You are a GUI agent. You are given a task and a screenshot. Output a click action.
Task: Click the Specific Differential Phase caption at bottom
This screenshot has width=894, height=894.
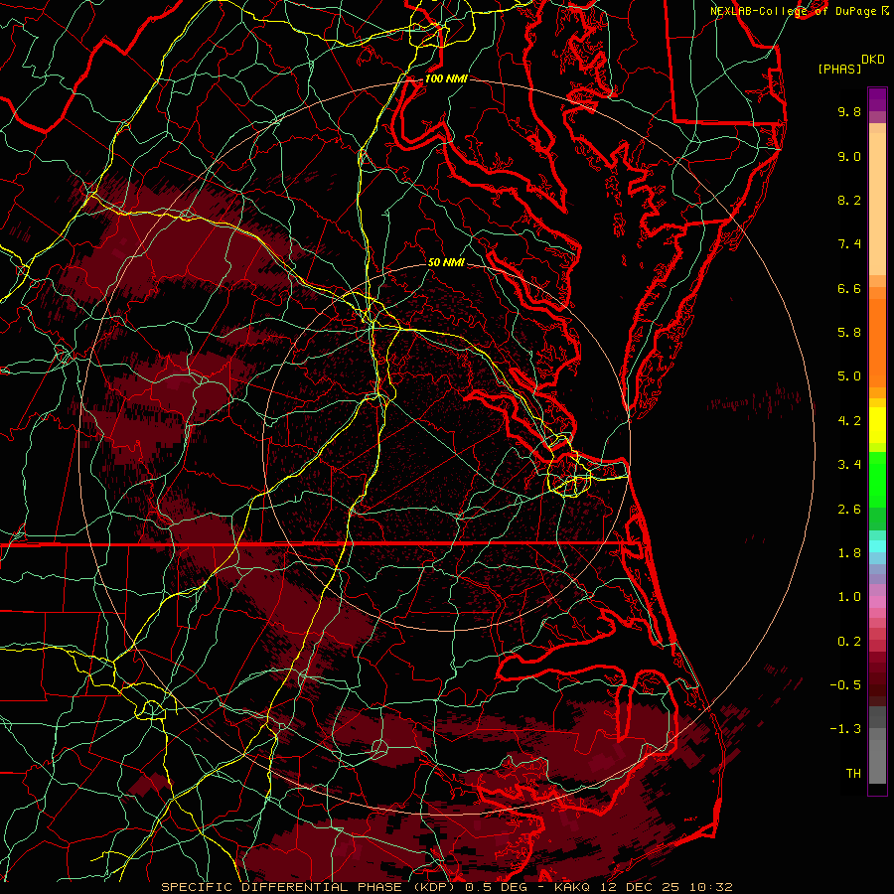(446, 887)
